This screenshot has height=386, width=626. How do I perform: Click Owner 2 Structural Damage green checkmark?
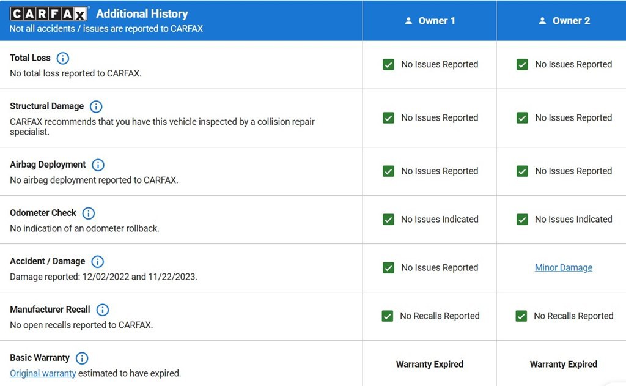(522, 117)
